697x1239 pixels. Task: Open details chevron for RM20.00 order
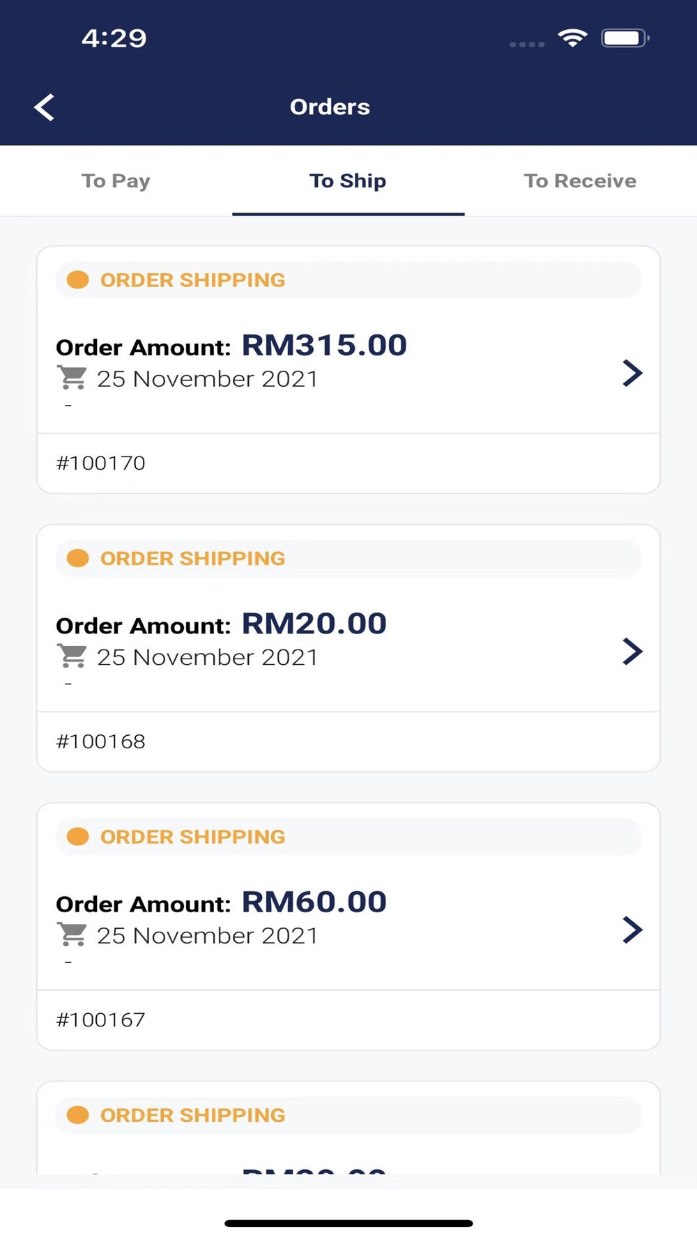tap(632, 652)
